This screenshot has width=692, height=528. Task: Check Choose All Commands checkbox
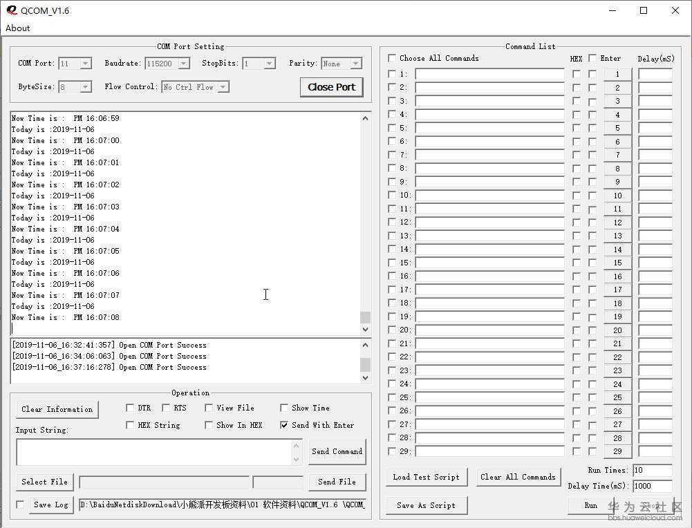(392, 58)
